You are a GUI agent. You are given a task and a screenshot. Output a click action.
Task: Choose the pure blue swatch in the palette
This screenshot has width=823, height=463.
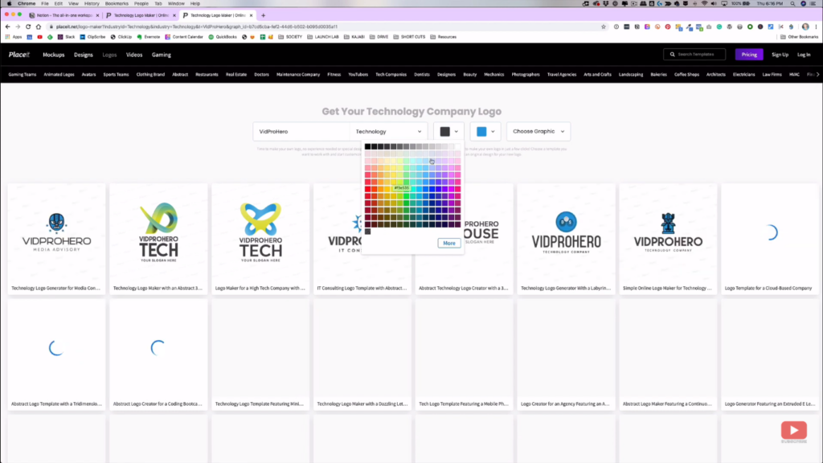[432, 189]
